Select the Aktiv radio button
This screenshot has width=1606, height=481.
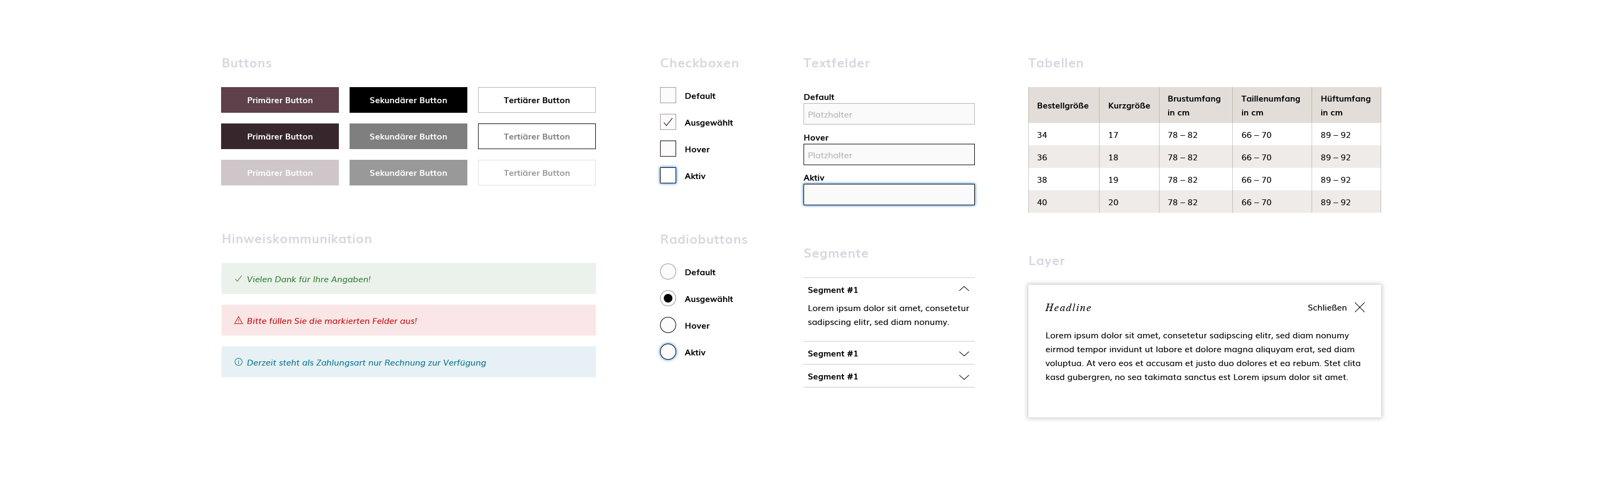click(x=668, y=352)
